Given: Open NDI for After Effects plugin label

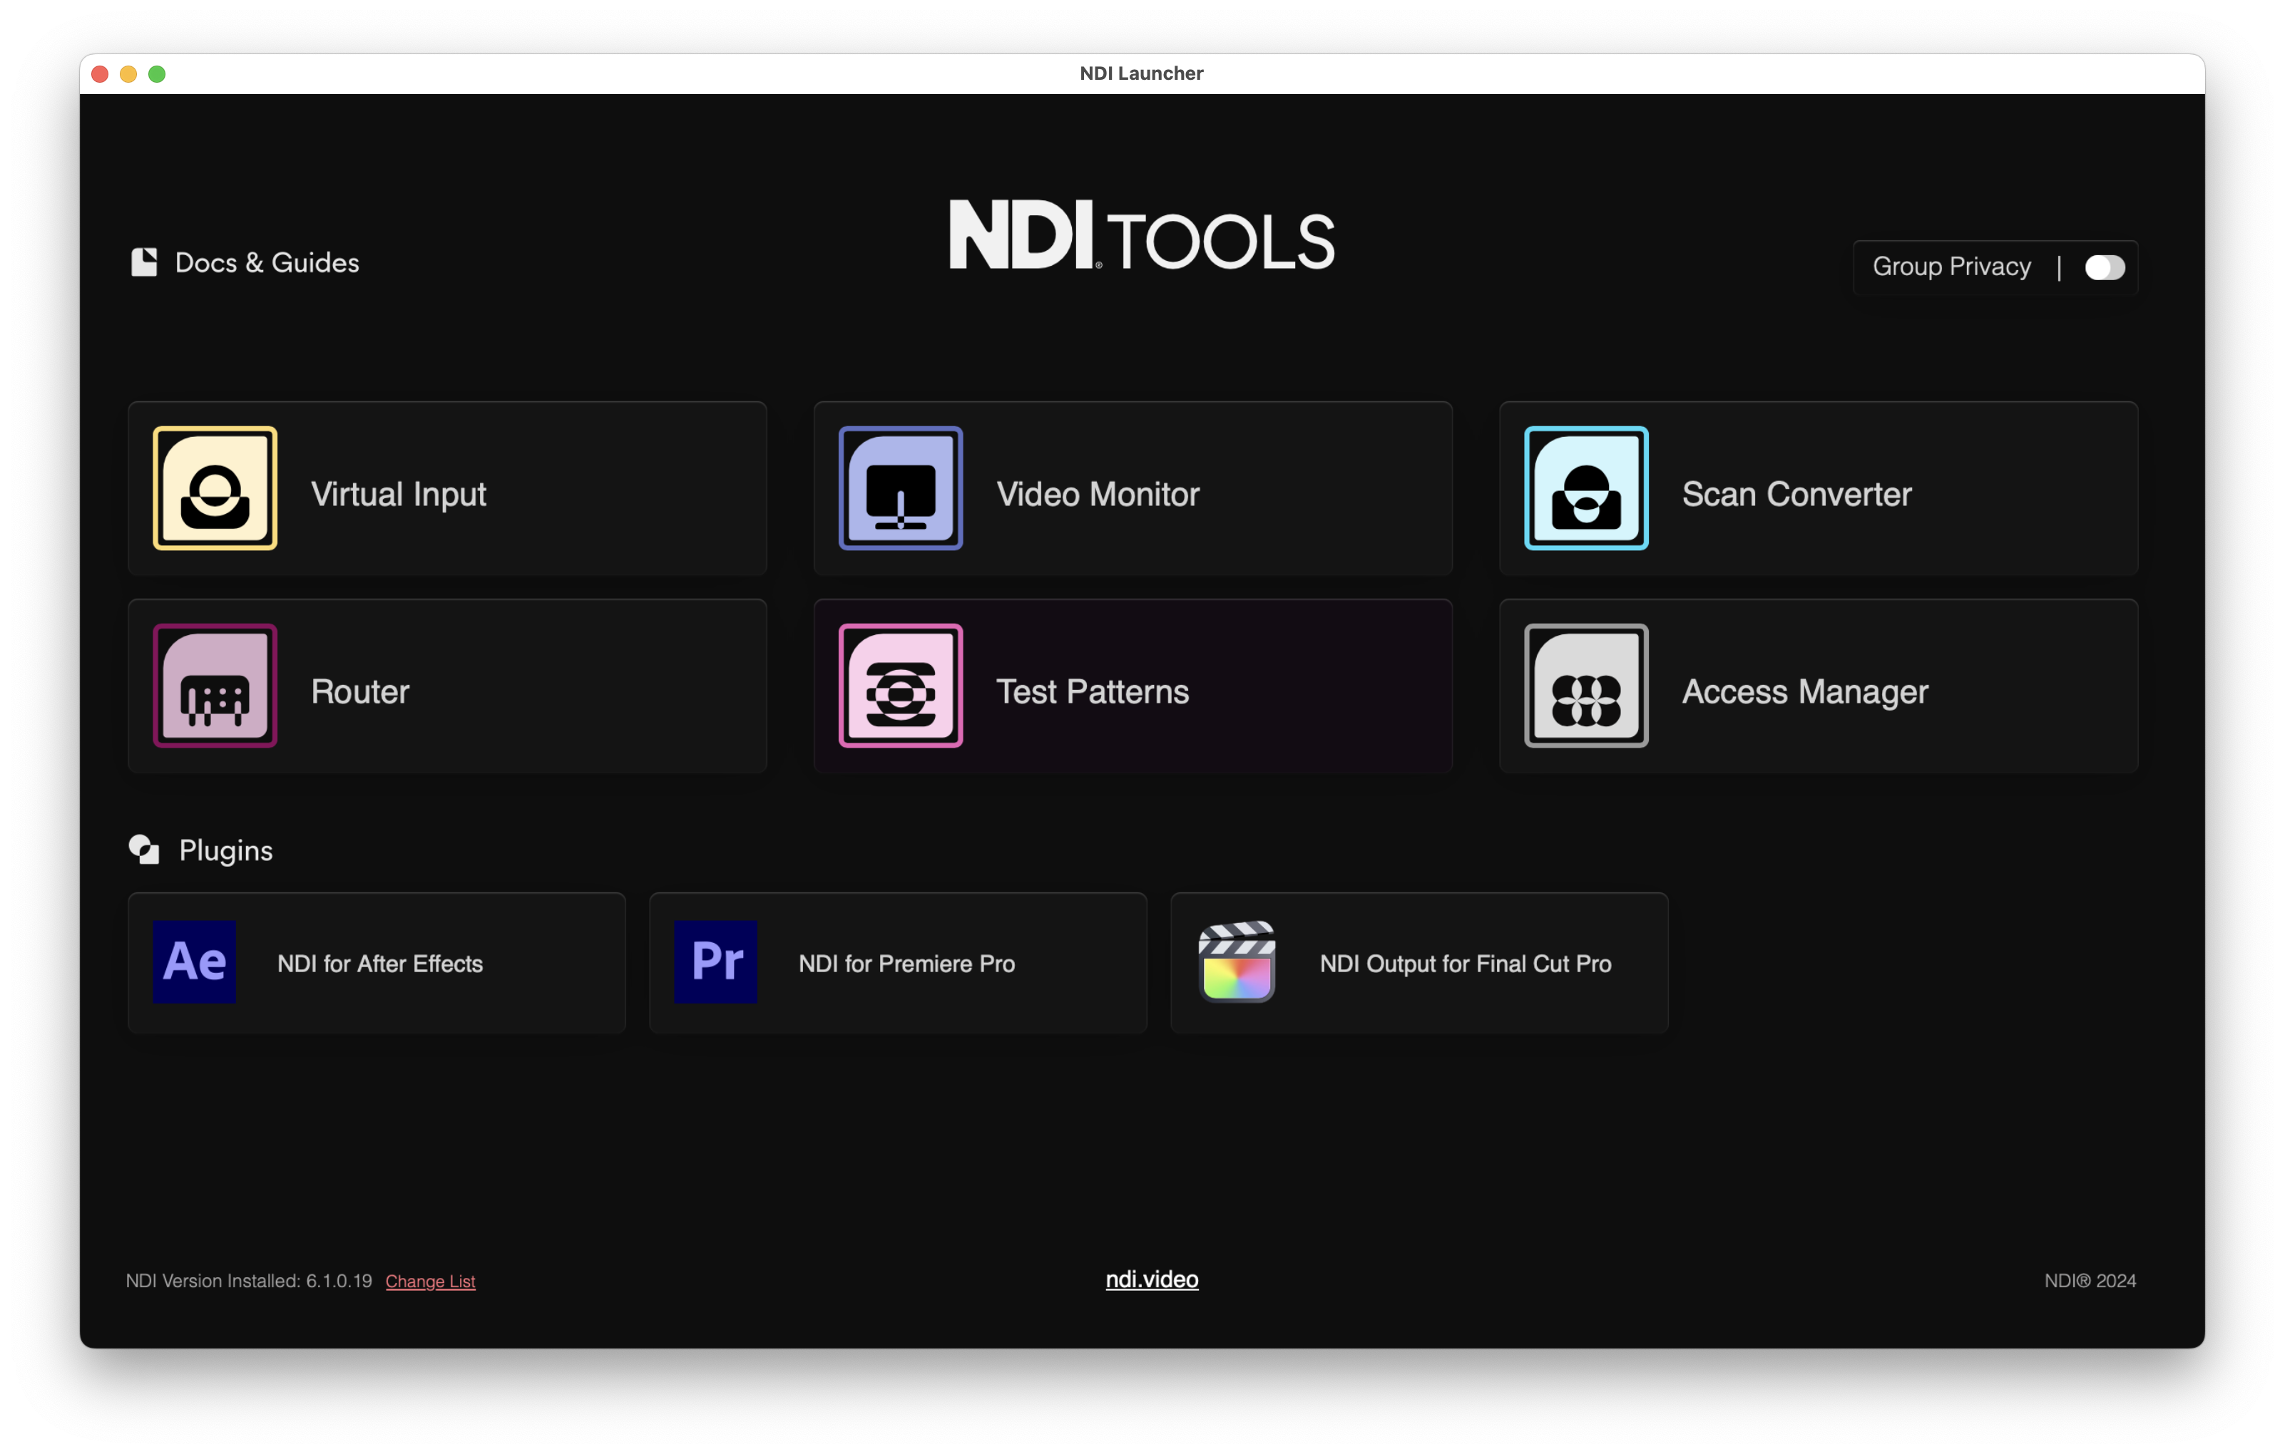Looking at the screenshot, I should pos(379,964).
